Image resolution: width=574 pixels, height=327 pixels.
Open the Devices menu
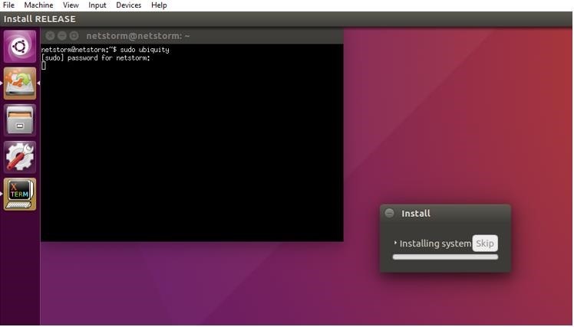(128, 5)
